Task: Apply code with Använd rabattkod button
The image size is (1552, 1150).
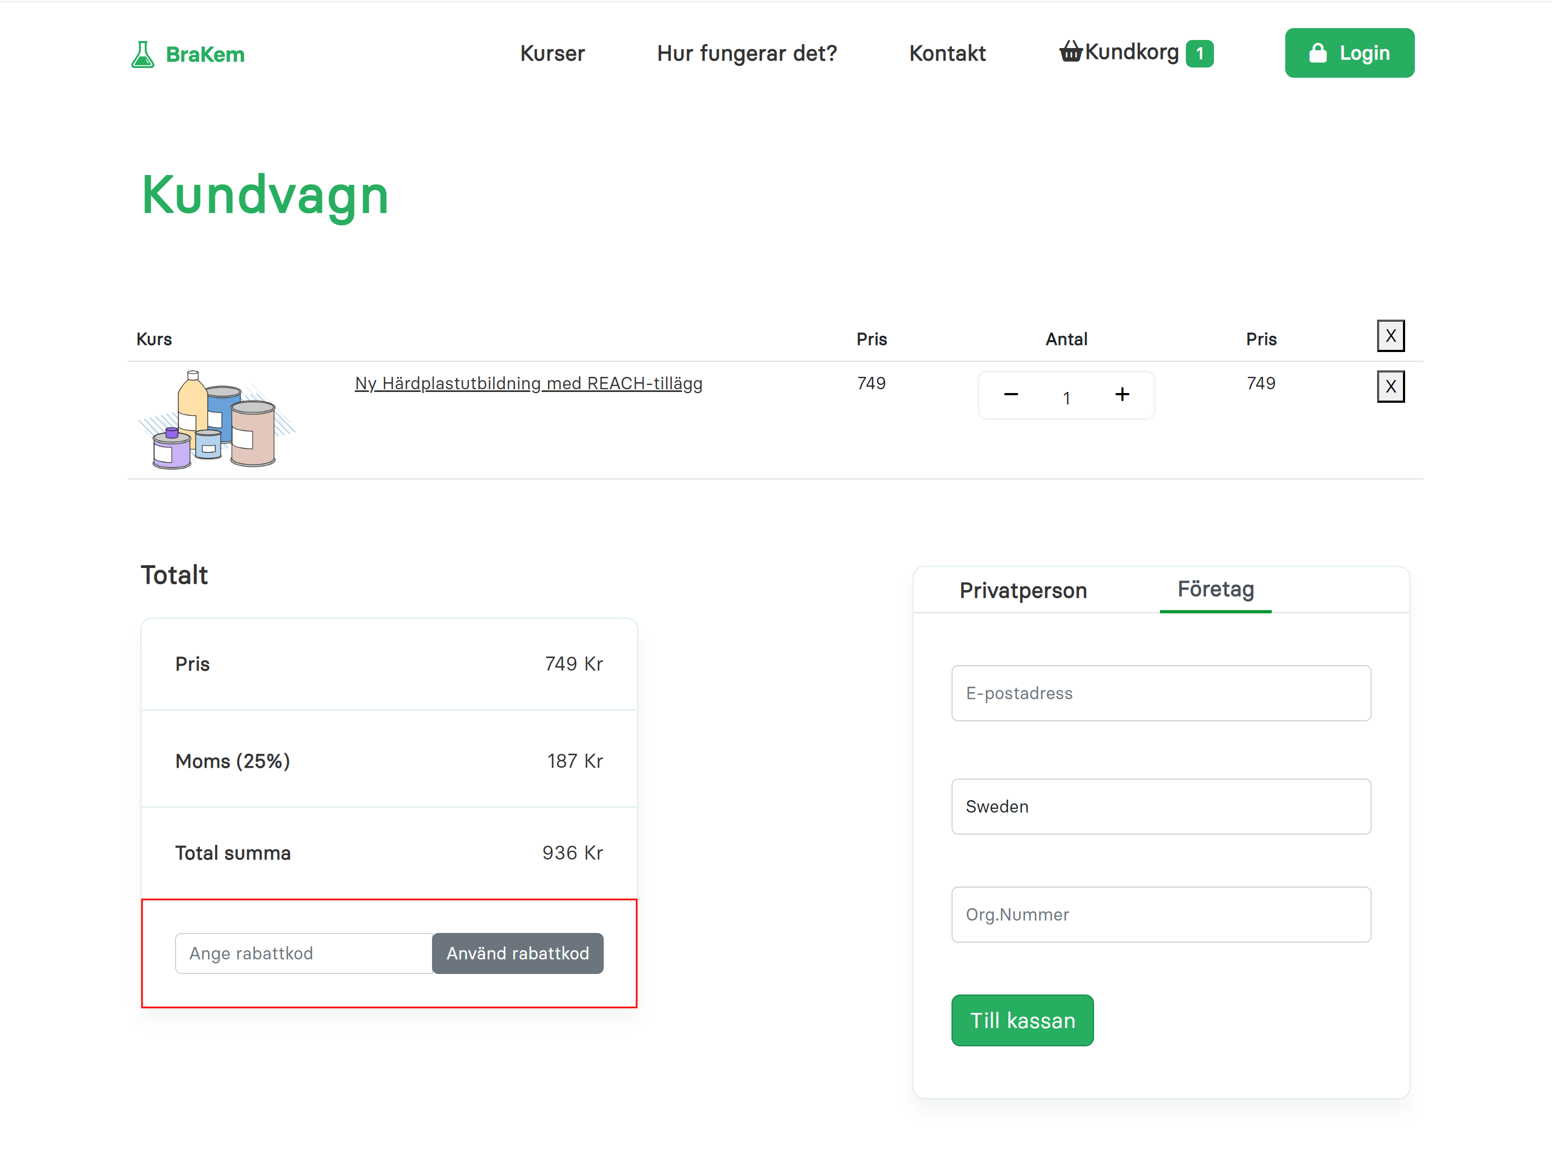Action: coord(517,953)
